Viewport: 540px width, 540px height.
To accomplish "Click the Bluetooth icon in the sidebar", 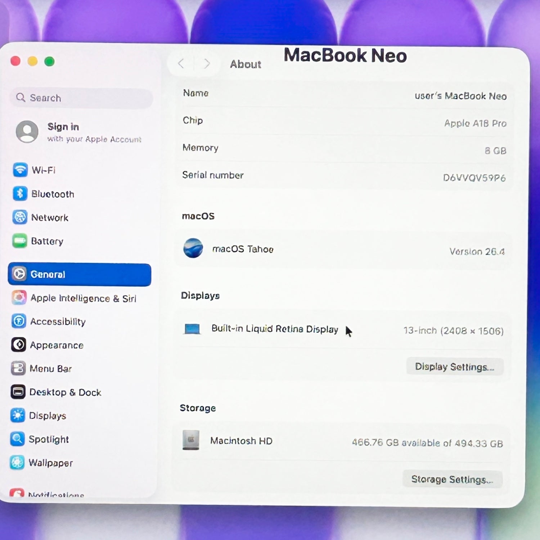I will coord(20,194).
